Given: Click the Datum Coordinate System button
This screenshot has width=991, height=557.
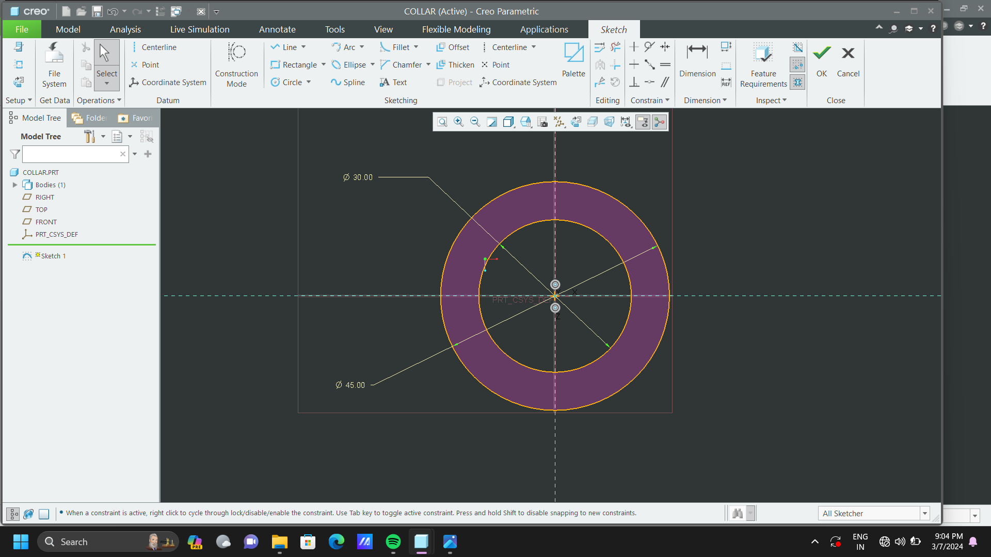Looking at the screenshot, I should click(168, 82).
